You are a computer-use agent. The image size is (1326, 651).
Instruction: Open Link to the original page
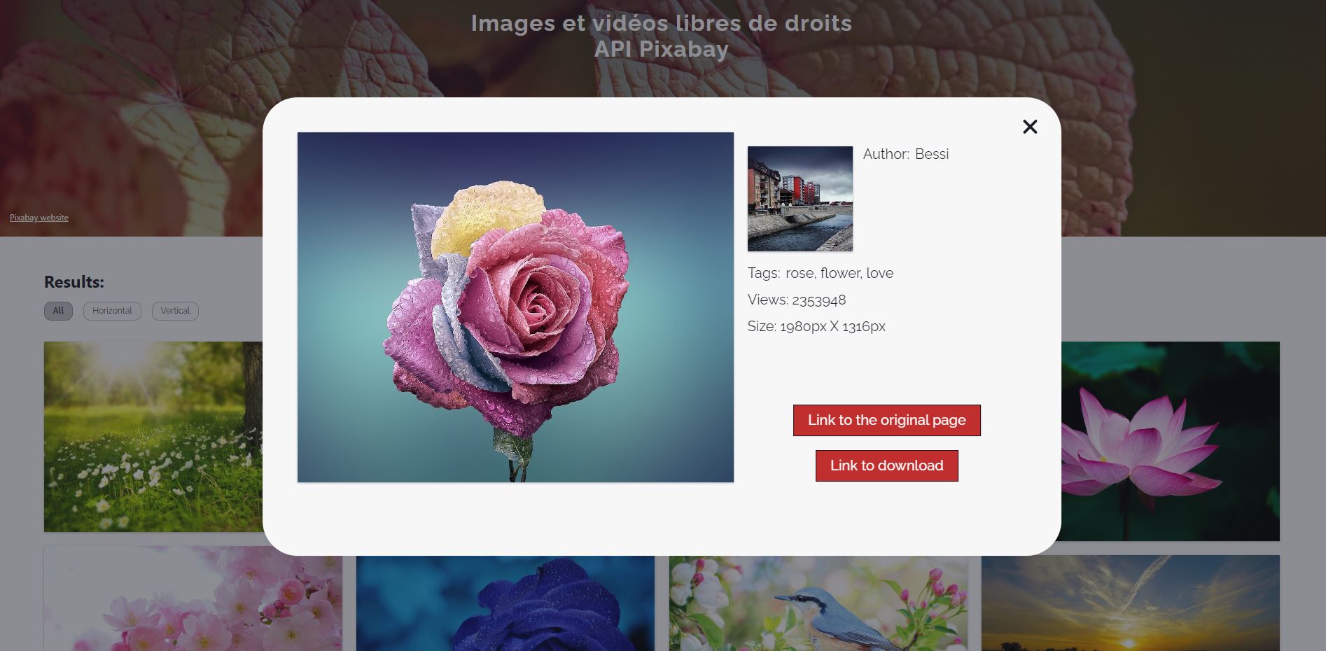[x=886, y=420]
